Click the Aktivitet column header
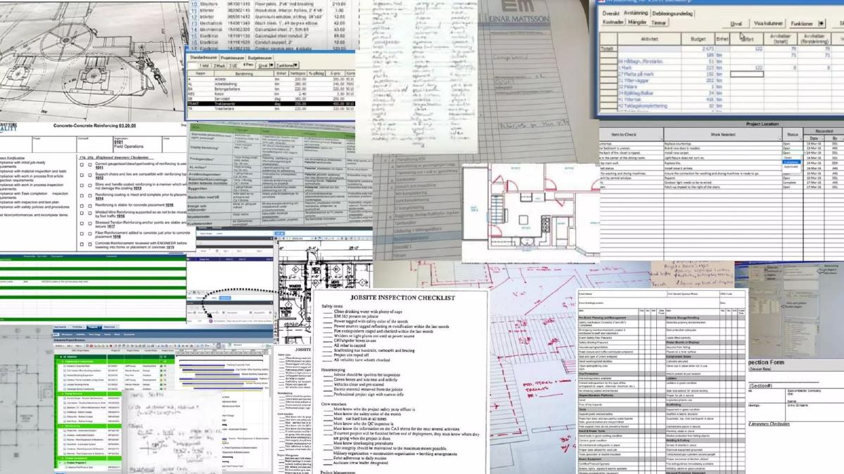 pyautogui.click(x=649, y=39)
